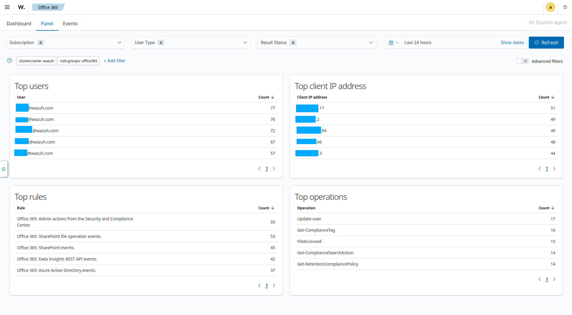Click the Explore agent signal icon

531,22
